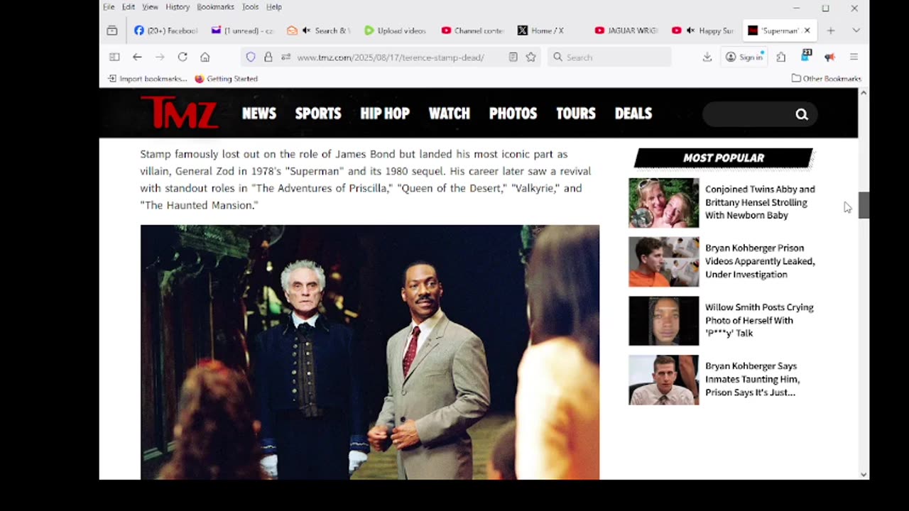Switch to the Channel content YouTube tab
Viewport: 909px width, 511px height.
coord(472,31)
